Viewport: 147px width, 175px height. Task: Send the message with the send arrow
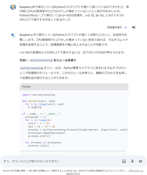pos(141,161)
